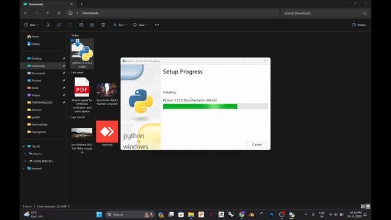Click the taskbar Search box
Viewport: 391px width, 220px height.
point(130,215)
